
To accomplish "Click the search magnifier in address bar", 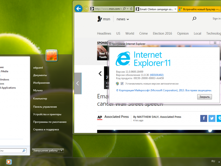I will pyautogui.click(x=124, y=9).
